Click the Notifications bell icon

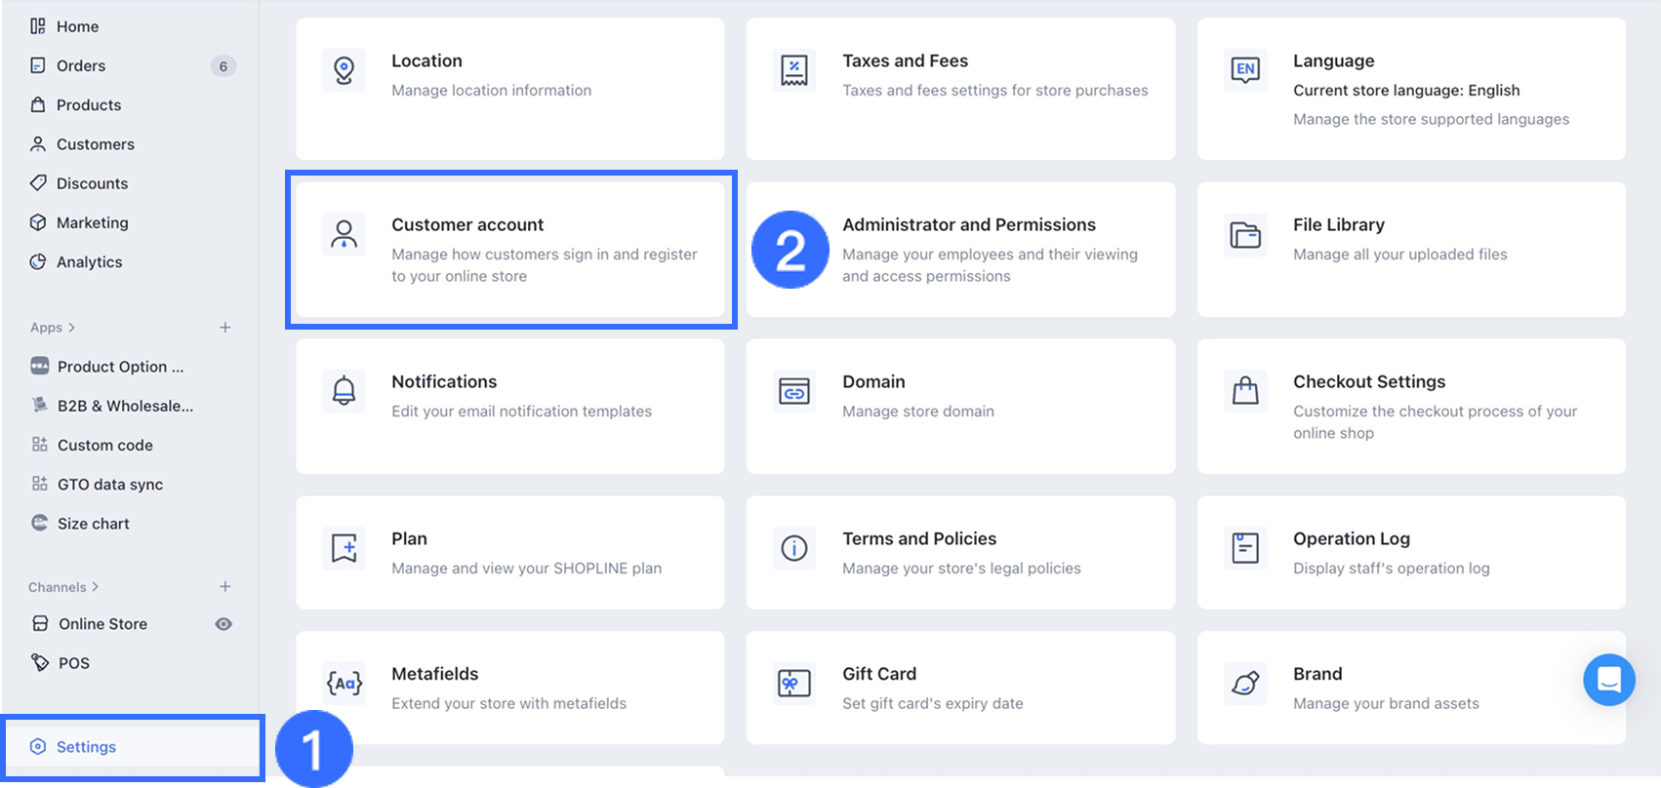click(x=344, y=391)
